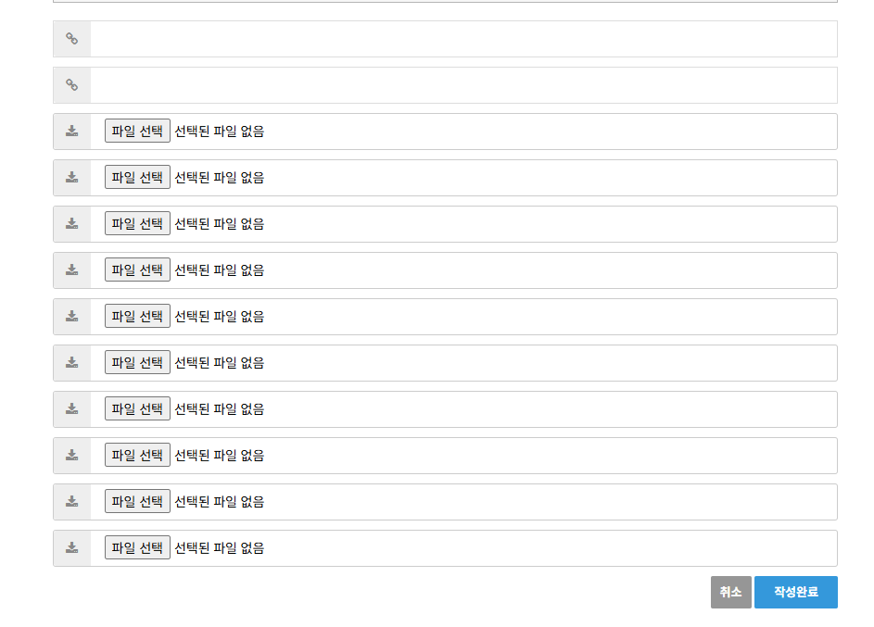Click the download icon on the ninth file row
This screenshot has height=627, width=874.
72,502
